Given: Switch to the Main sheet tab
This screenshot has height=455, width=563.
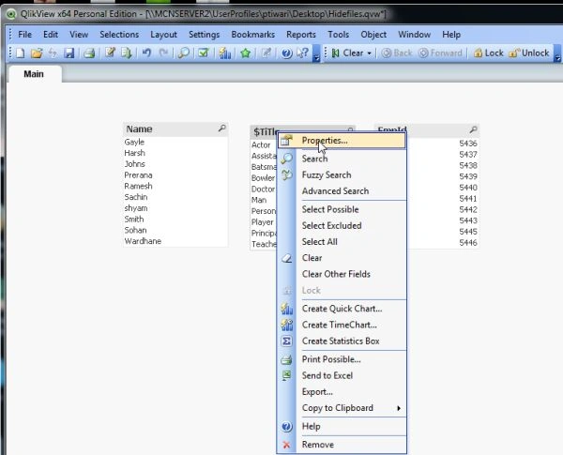Looking at the screenshot, I should [x=34, y=74].
